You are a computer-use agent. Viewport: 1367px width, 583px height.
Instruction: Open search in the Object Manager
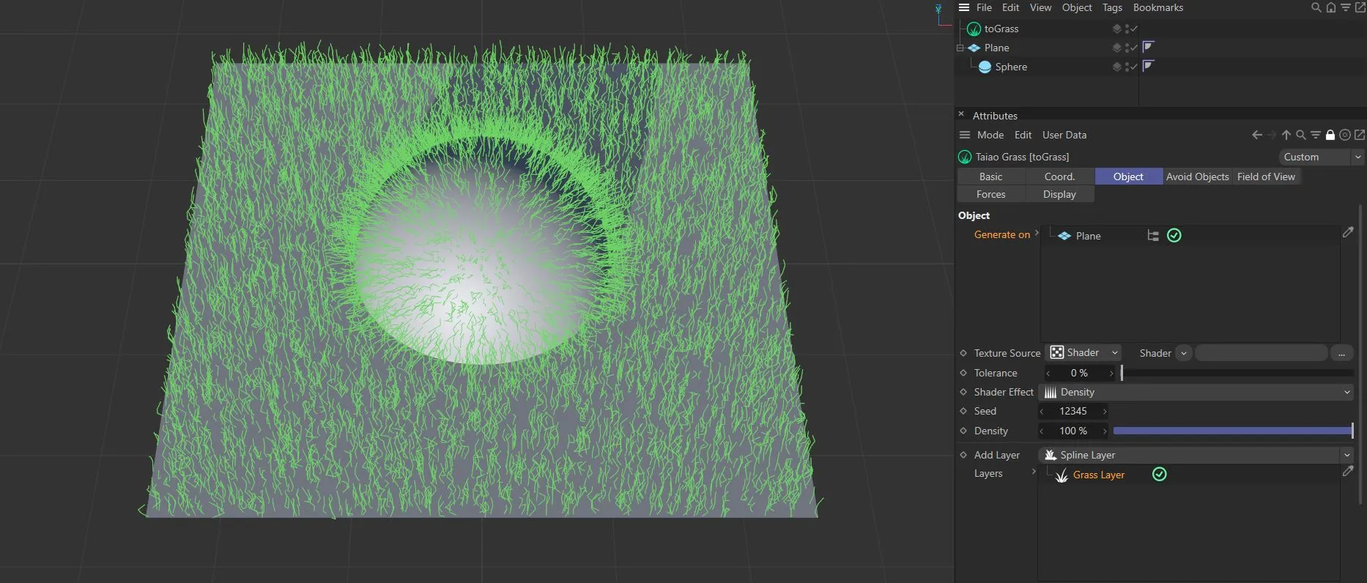[1316, 8]
